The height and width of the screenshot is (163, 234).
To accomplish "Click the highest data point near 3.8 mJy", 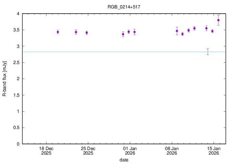I will [218, 20].
